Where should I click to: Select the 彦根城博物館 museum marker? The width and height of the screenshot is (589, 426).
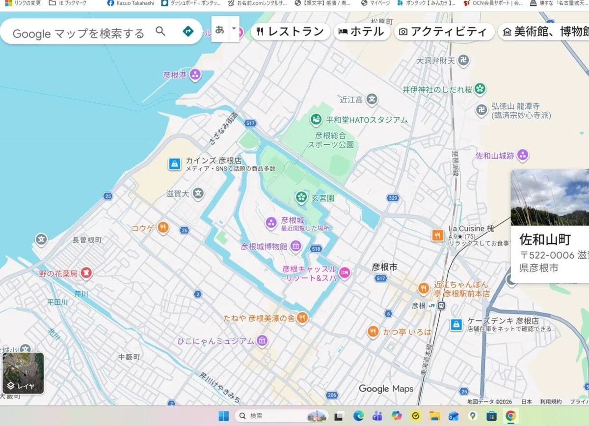point(296,246)
